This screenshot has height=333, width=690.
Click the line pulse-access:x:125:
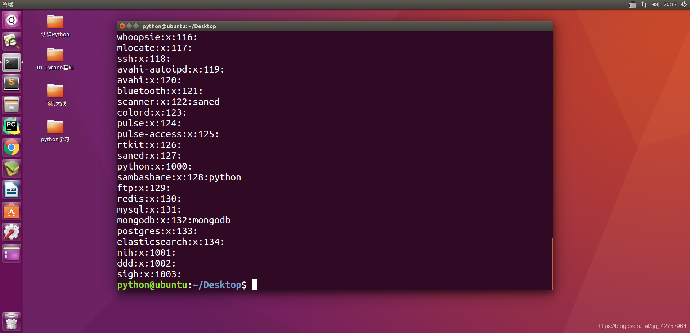[x=168, y=134]
